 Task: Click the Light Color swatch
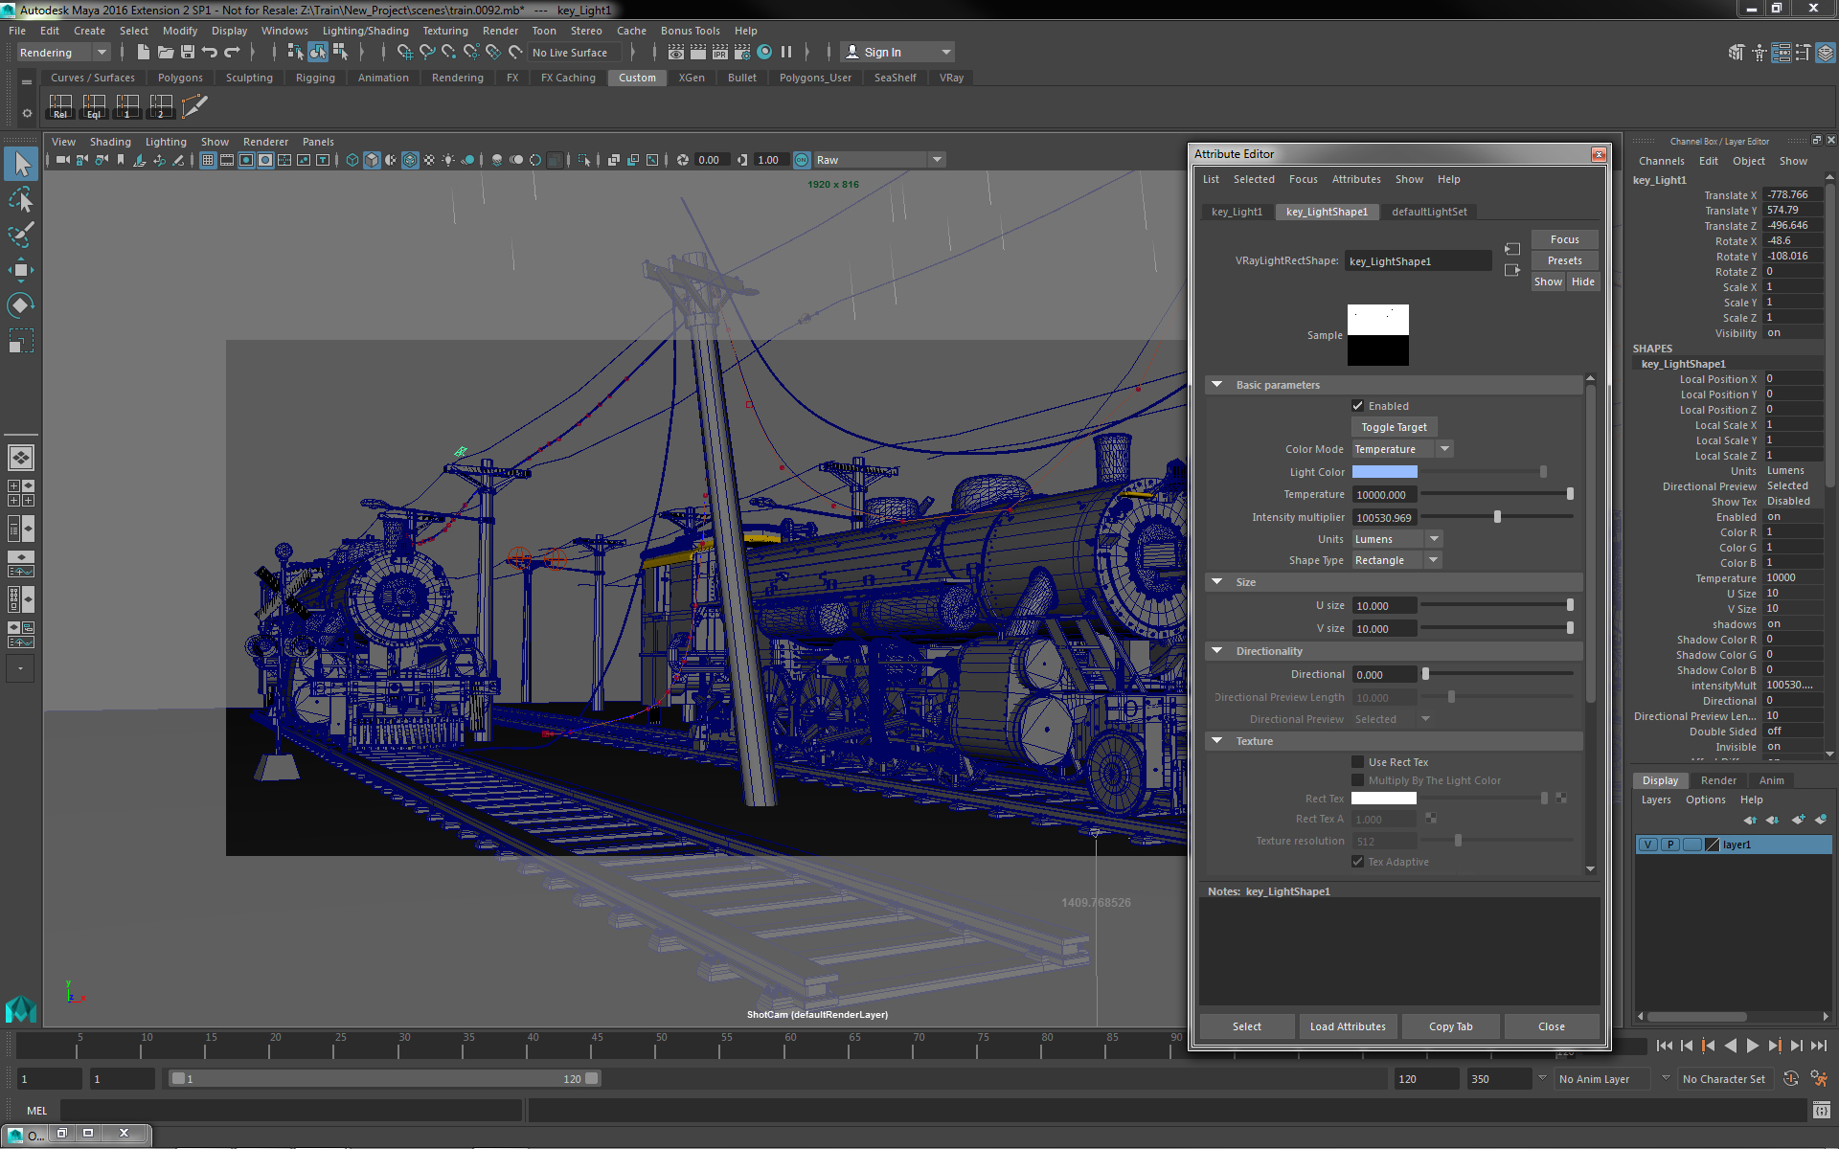click(1384, 472)
